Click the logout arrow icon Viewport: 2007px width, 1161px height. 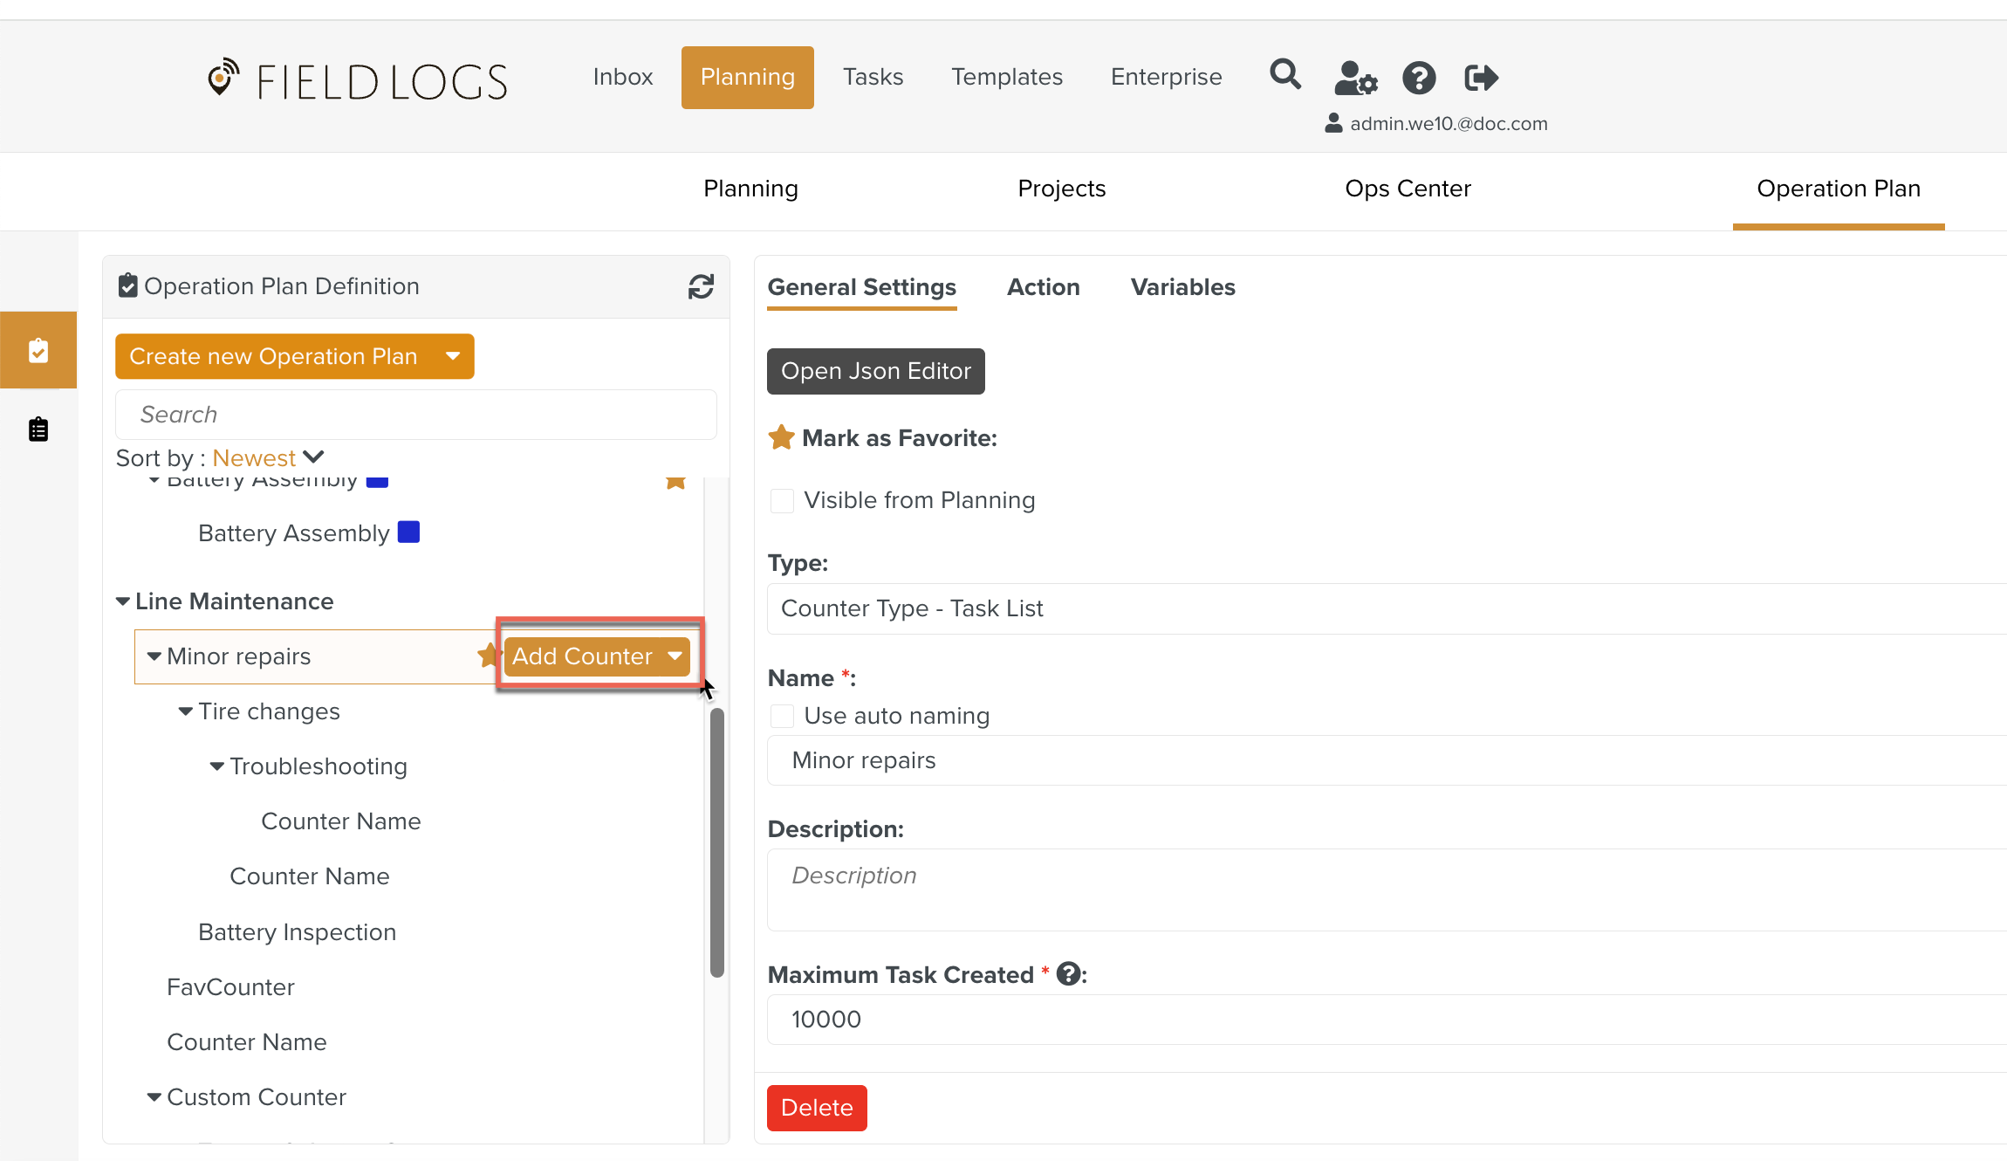1481,78
